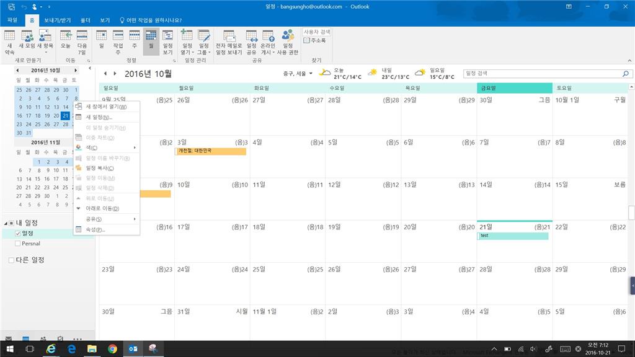
Task: Collapse the ribbon with the chevron
Action: (x=629, y=61)
